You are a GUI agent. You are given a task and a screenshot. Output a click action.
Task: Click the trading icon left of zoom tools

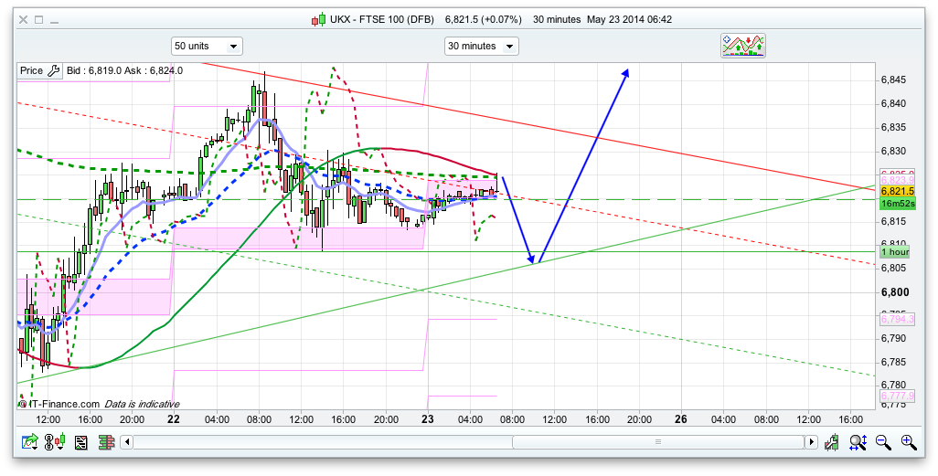click(832, 442)
